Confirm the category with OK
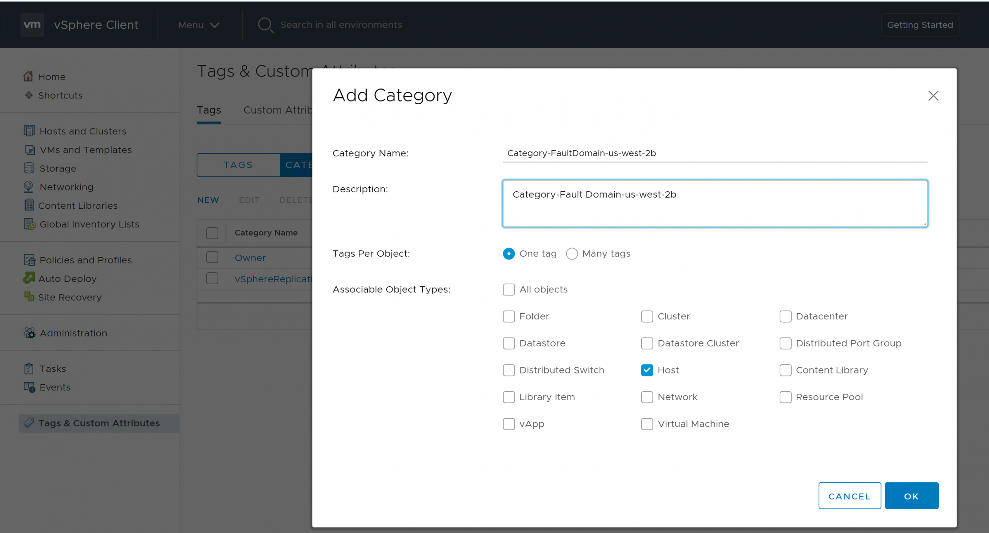Screen dimensions: 989x533 (911, 496)
